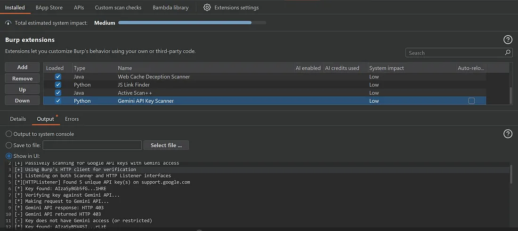
Task: Switch to the Output tab
Action: (46, 119)
